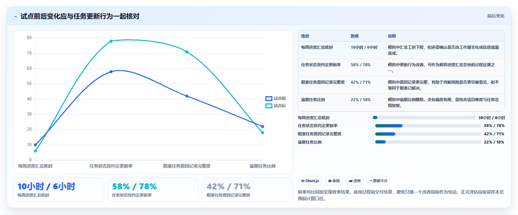518x215 pixels.
Task: Click the progress row value 22% / 18%
Action: [x=494, y=142]
